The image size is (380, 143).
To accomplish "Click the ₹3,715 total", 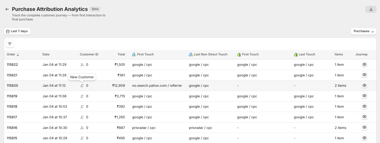I will pyautogui.click(x=120, y=96).
